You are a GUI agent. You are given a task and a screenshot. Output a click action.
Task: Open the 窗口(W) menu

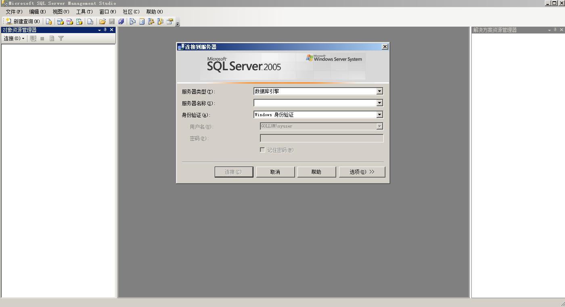pos(108,12)
